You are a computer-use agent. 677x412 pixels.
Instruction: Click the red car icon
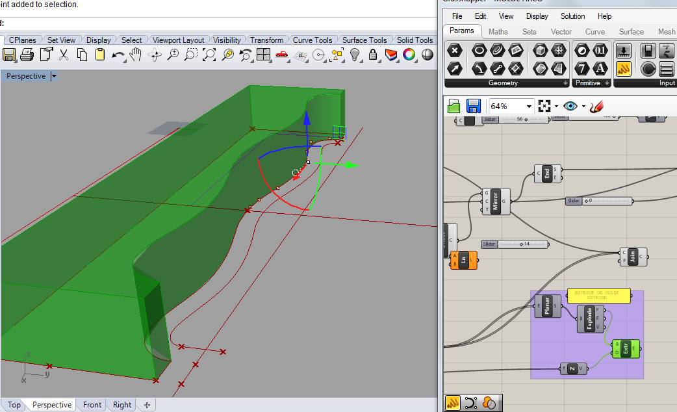tap(282, 55)
